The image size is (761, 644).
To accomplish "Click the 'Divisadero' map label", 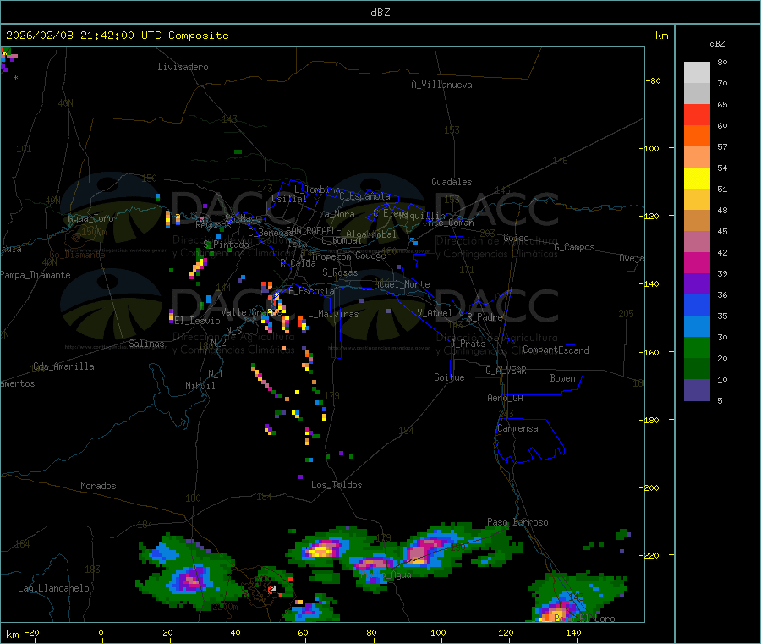I will [183, 67].
